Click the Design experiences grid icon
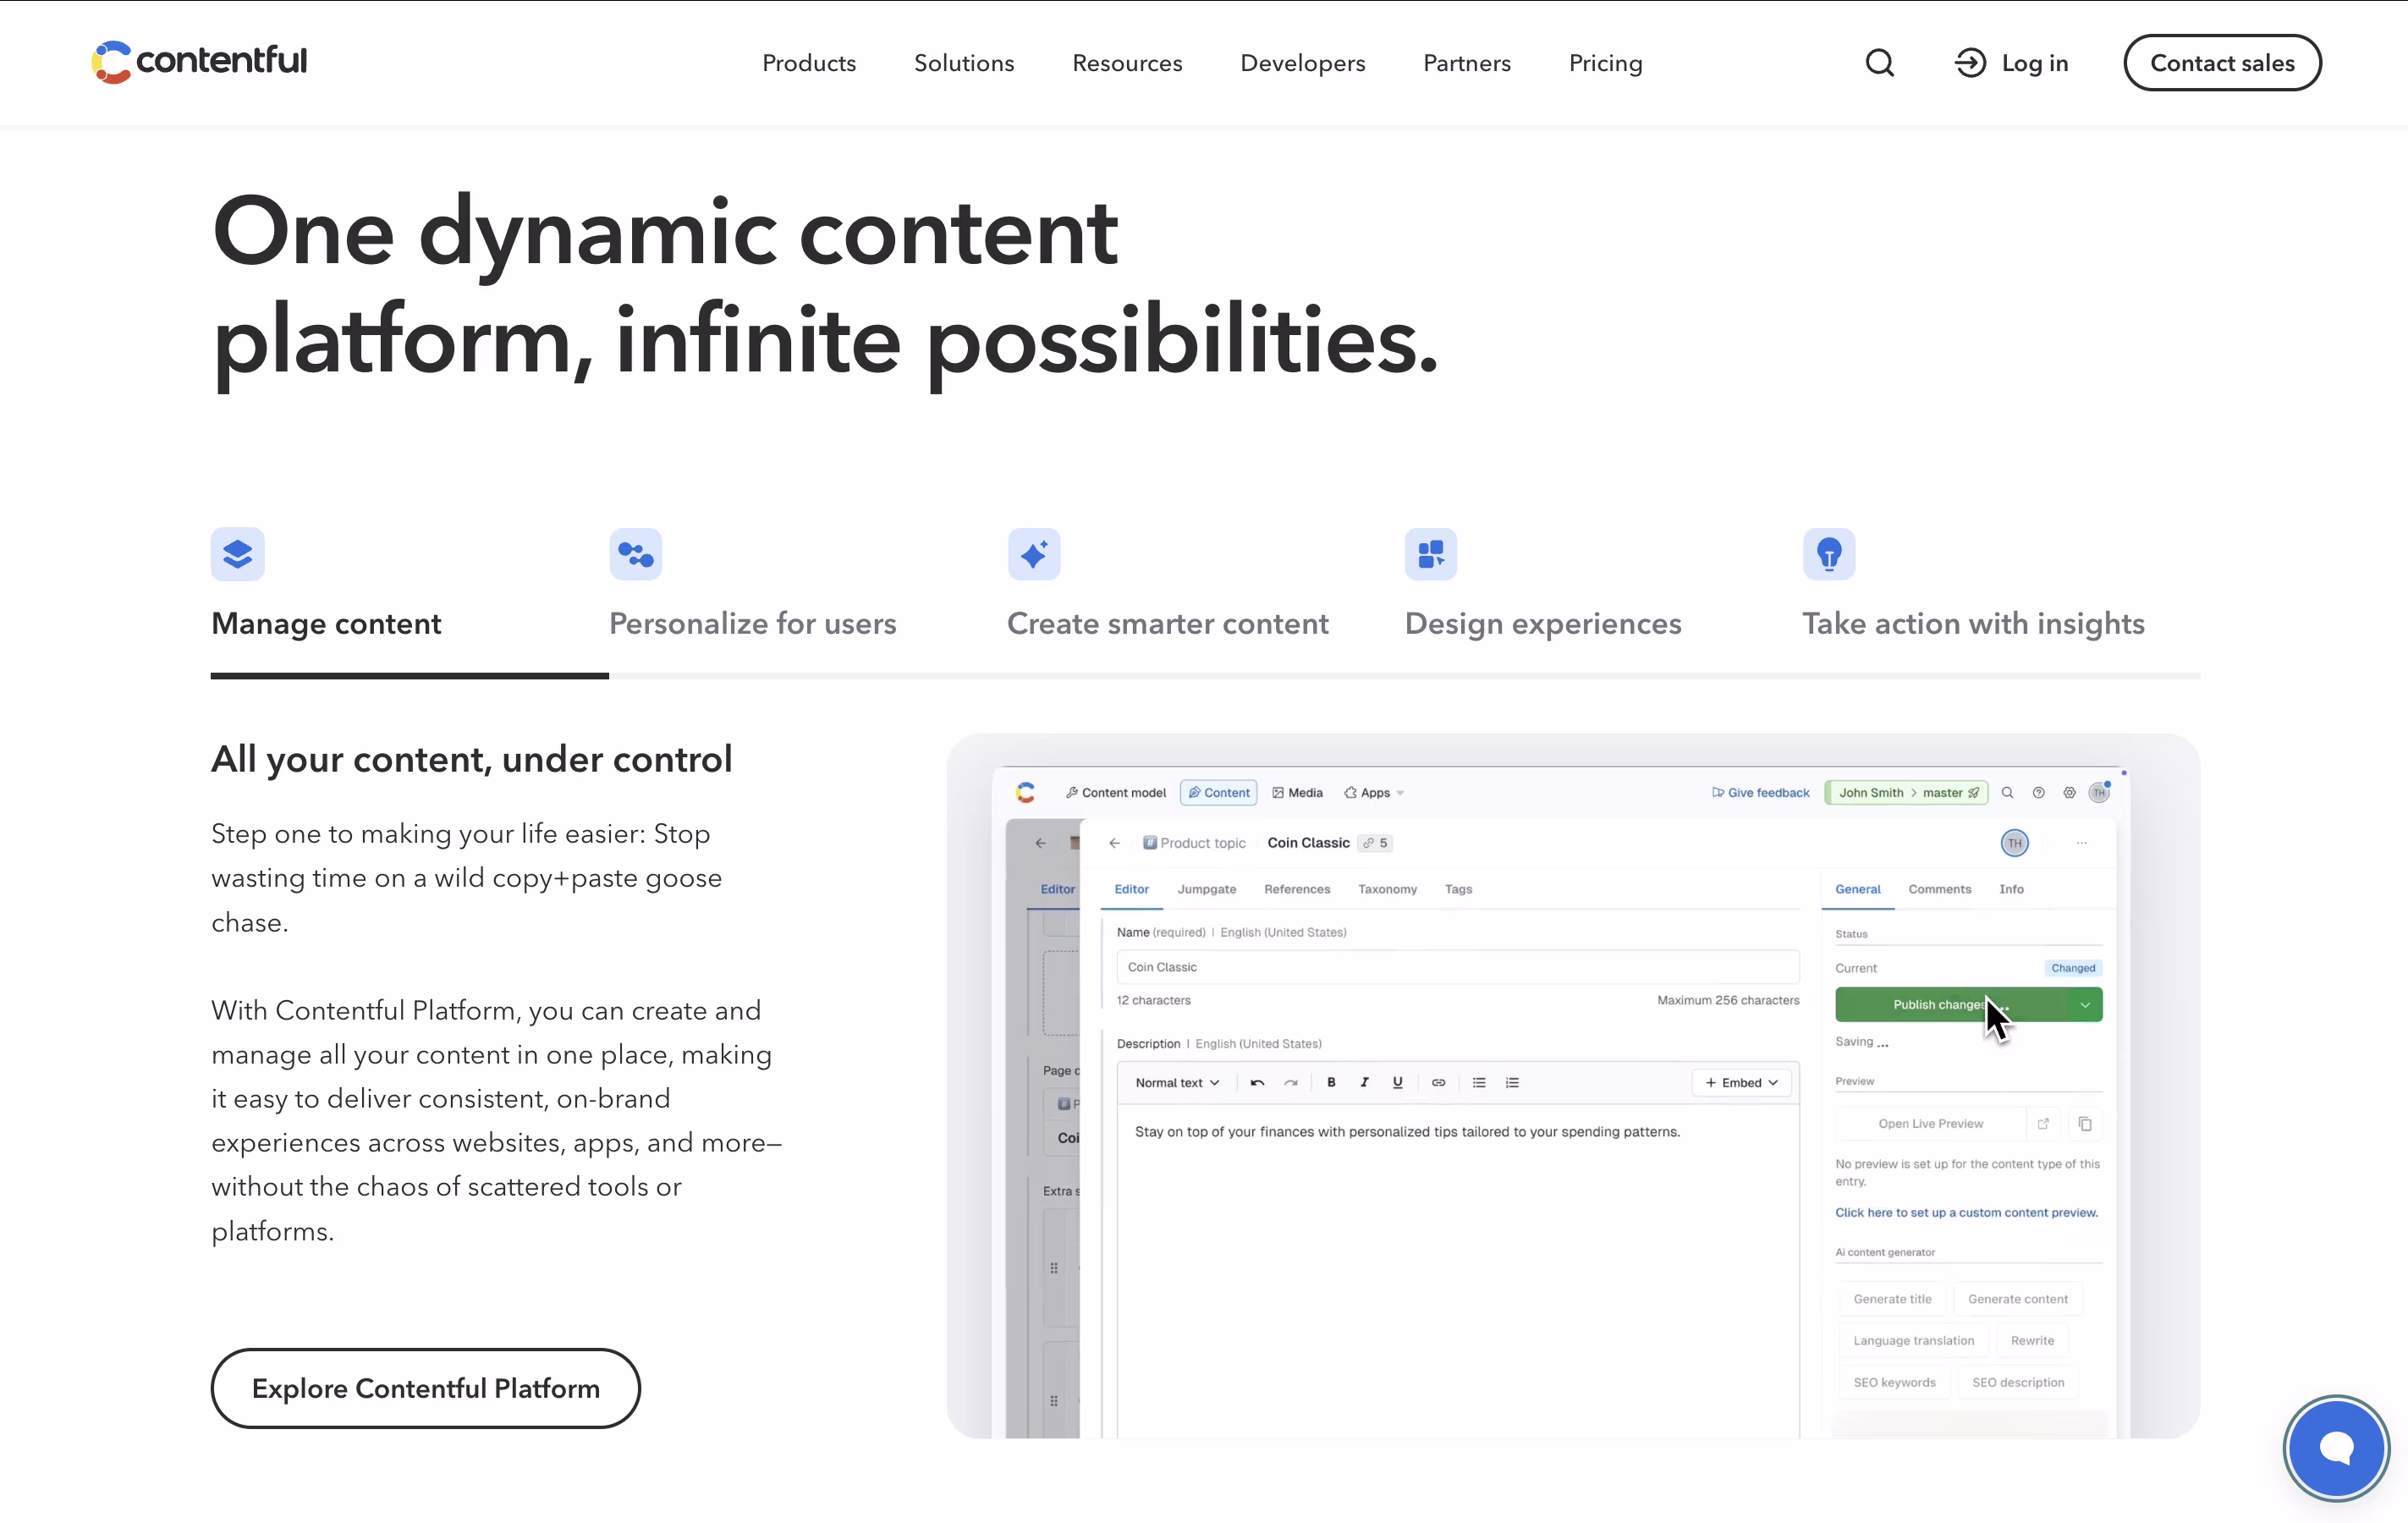The height and width of the screenshot is (1523, 2408). [x=1431, y=554]
